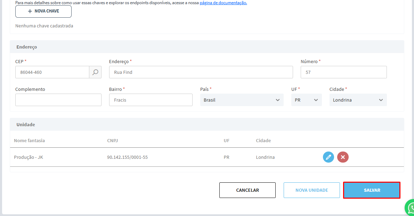Viewport: 414px width, 216px height.
Task: Expand the UF dropdown showing PR
Action: [306, 100]
